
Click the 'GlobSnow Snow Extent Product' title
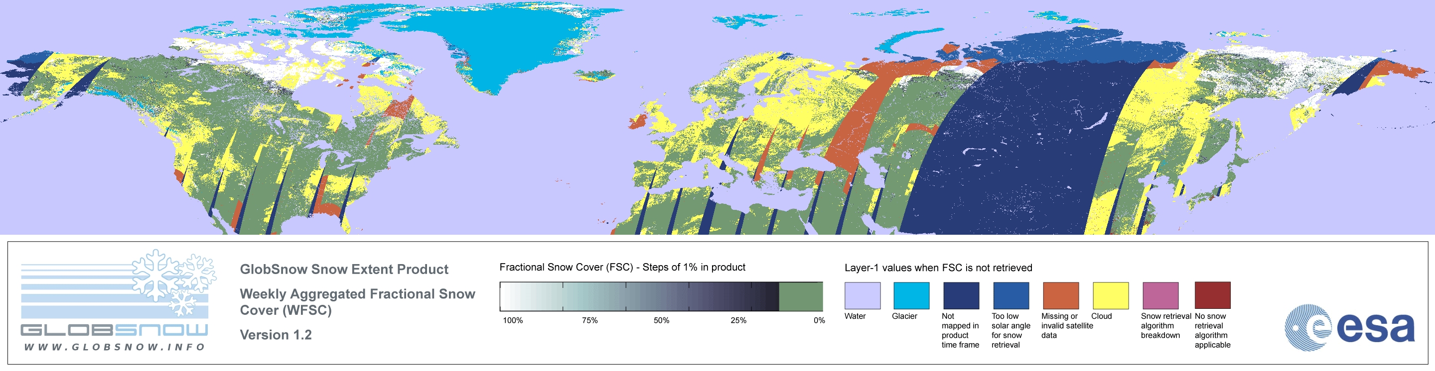[344, 269]
